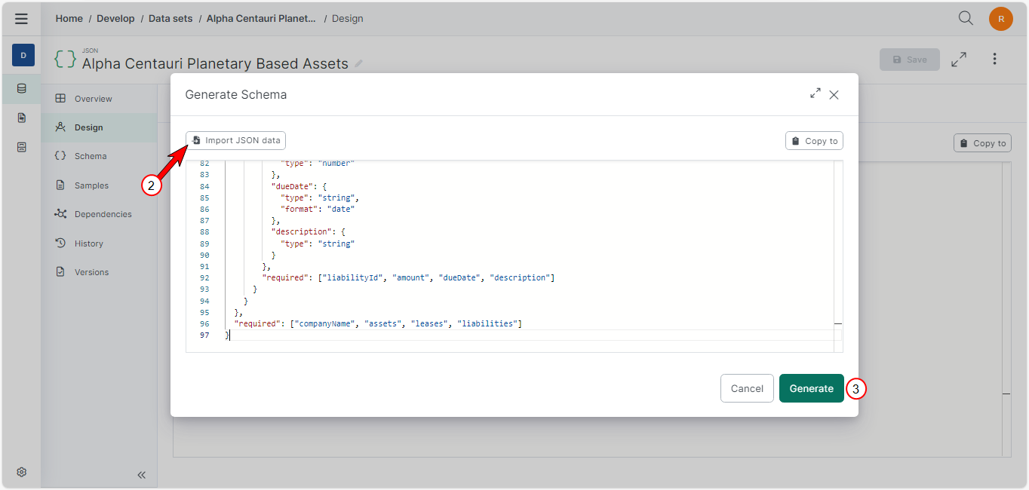Open Alpha Centauri Planet... breadcrumb
Screen dimensions: 1029x490
click(262, 18)
